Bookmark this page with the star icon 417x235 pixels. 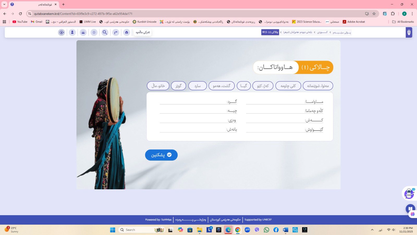tap(374, 14)
